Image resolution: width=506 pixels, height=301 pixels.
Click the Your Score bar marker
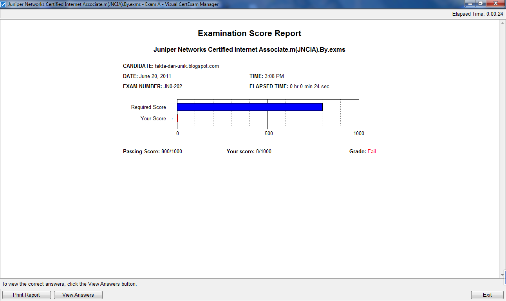(178, 118)
